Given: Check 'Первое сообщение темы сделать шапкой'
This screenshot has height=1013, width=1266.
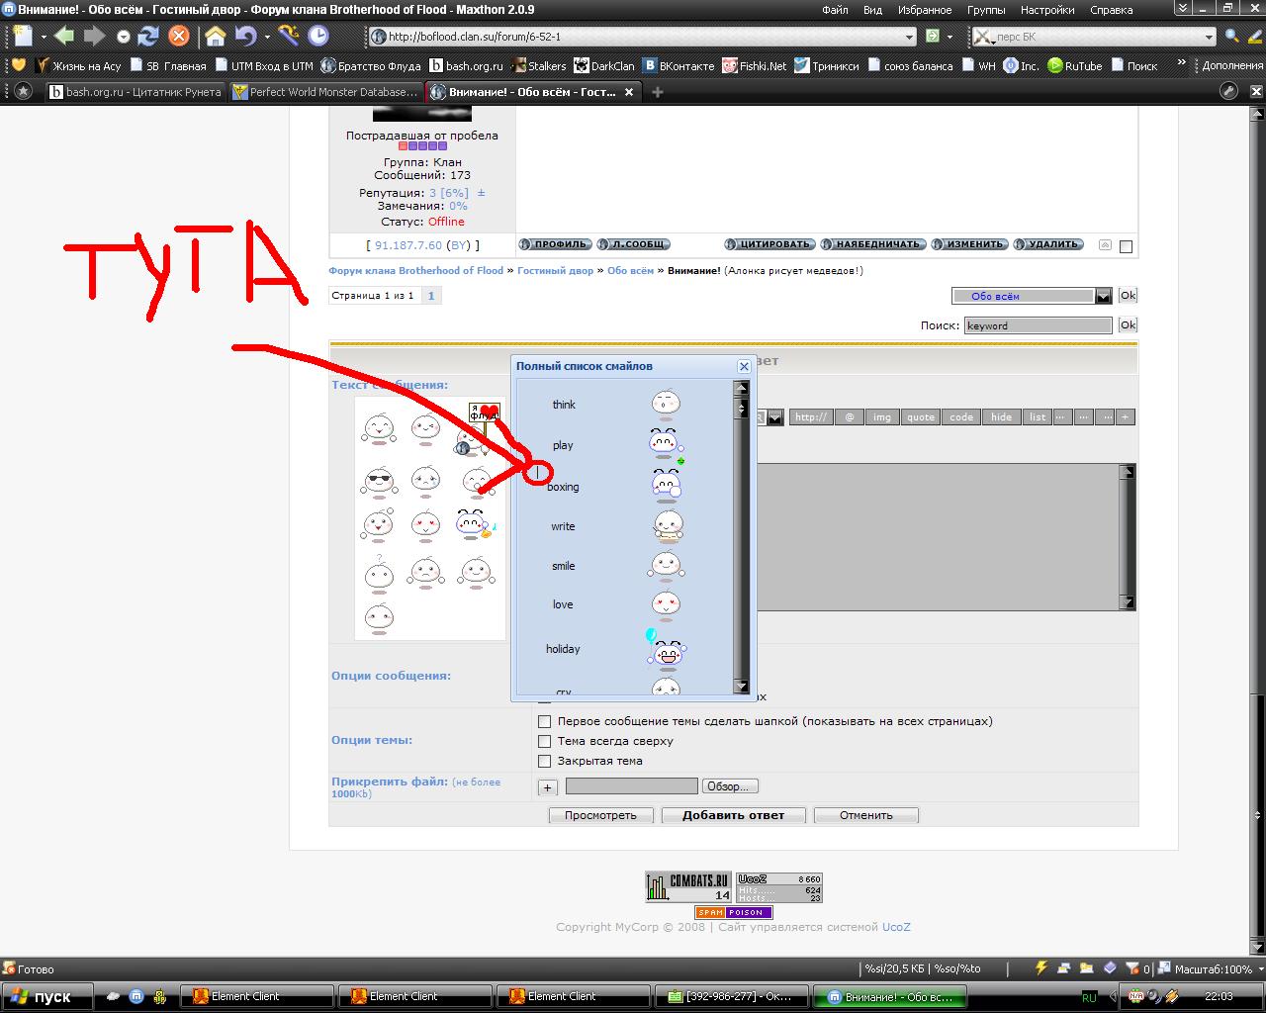Looking at the screenshot, I should pos(544,721).
